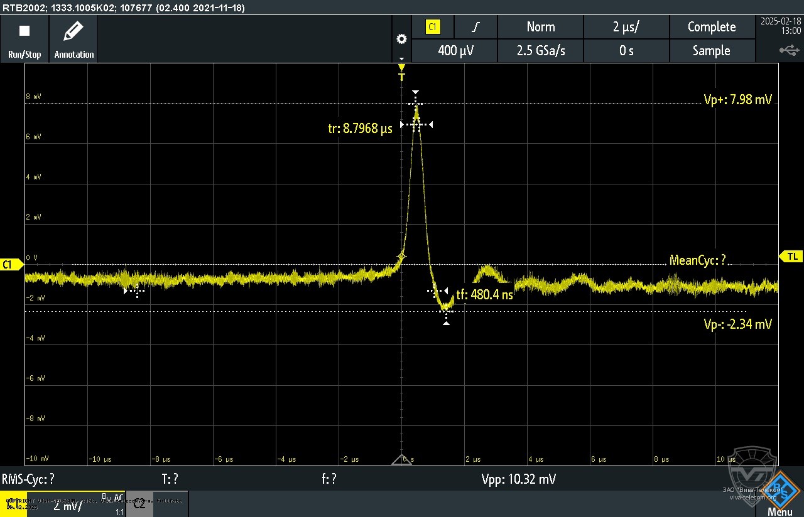Click the yellow C1 trigger source indicator
The image size is (804, 517).
pyautogui.click(x=433, y=27)
